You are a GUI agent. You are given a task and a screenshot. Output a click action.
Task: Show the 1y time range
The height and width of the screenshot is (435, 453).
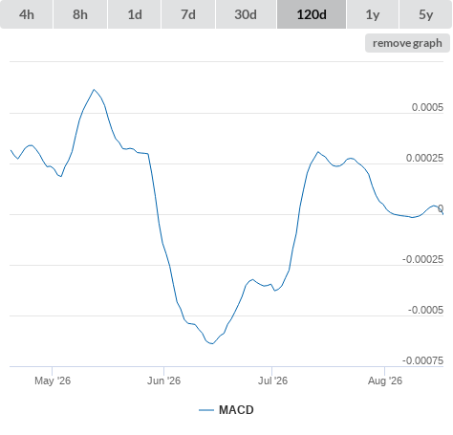373,14
